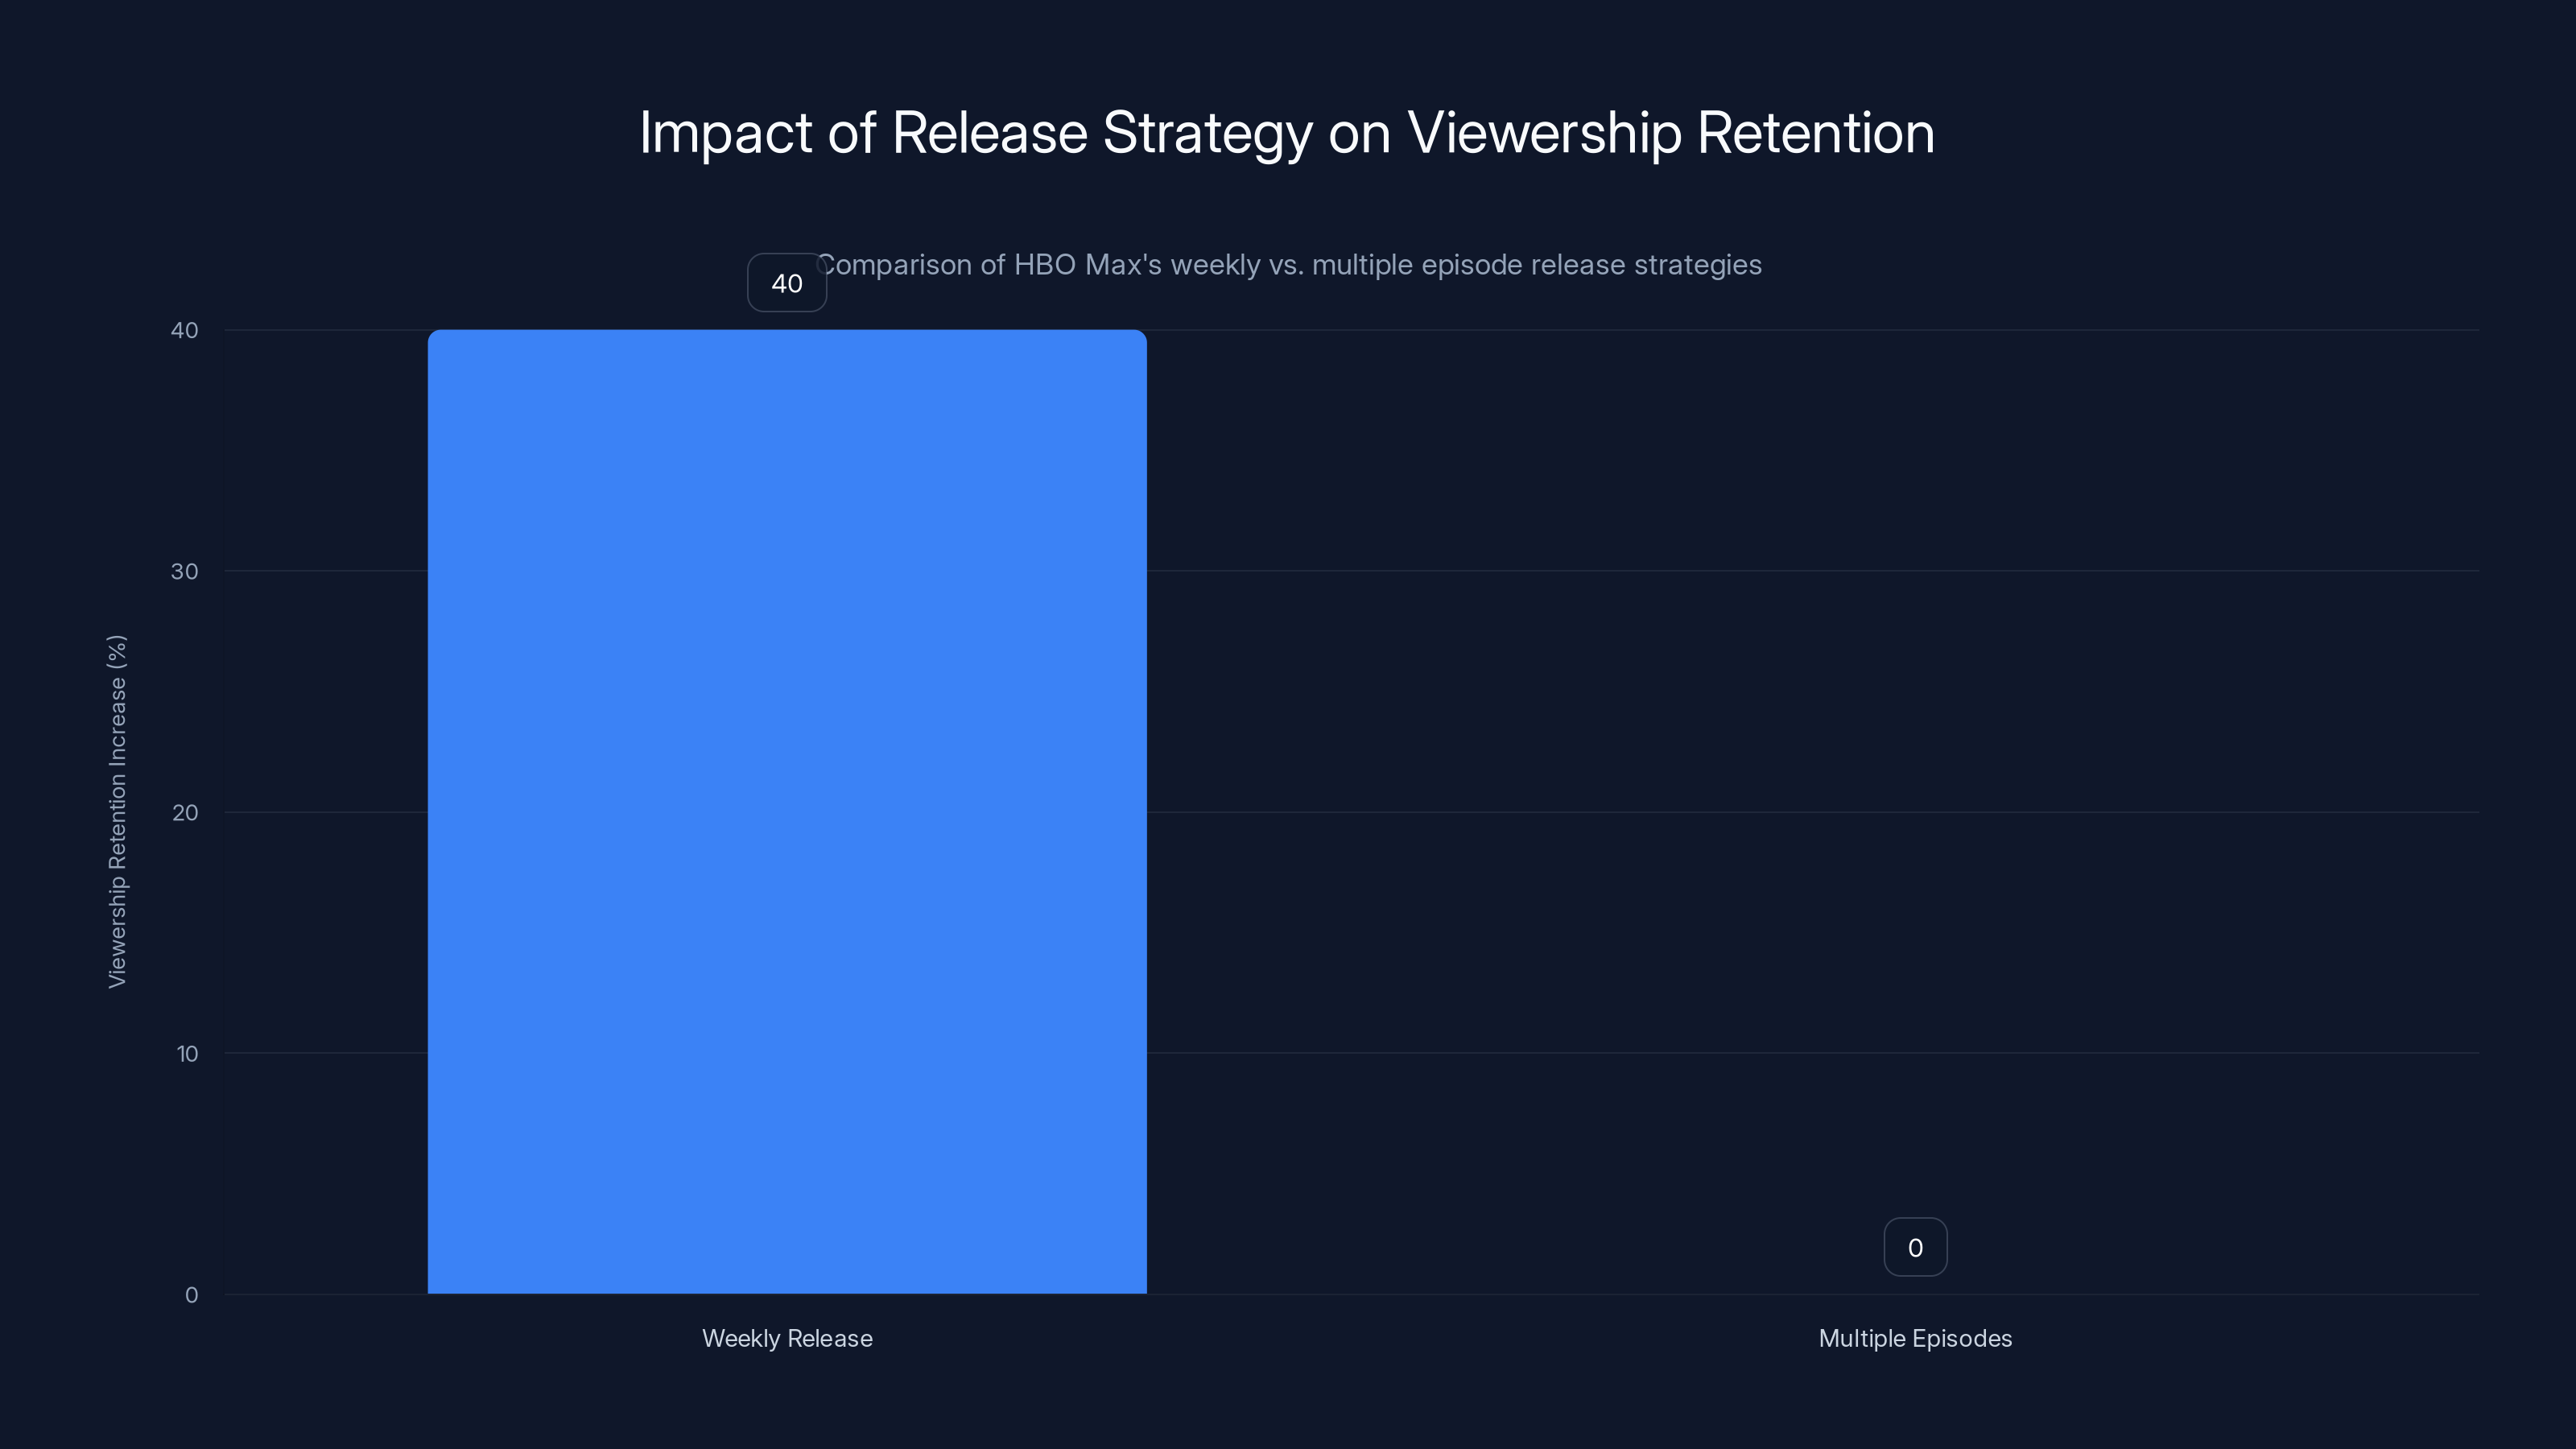
Task: Select the Weekly Release axis label
Action: click(787, 1338)
